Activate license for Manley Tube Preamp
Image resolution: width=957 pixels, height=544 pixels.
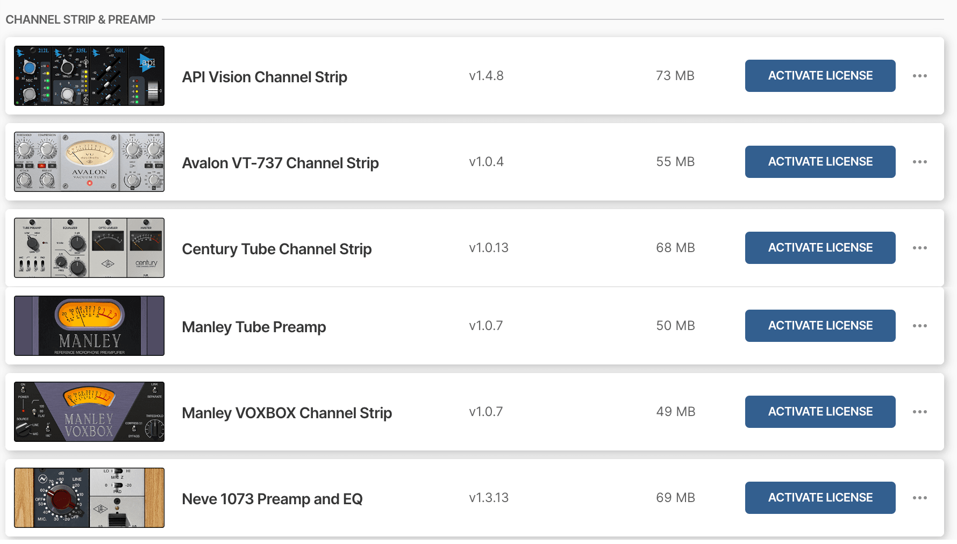click(820, 326)
